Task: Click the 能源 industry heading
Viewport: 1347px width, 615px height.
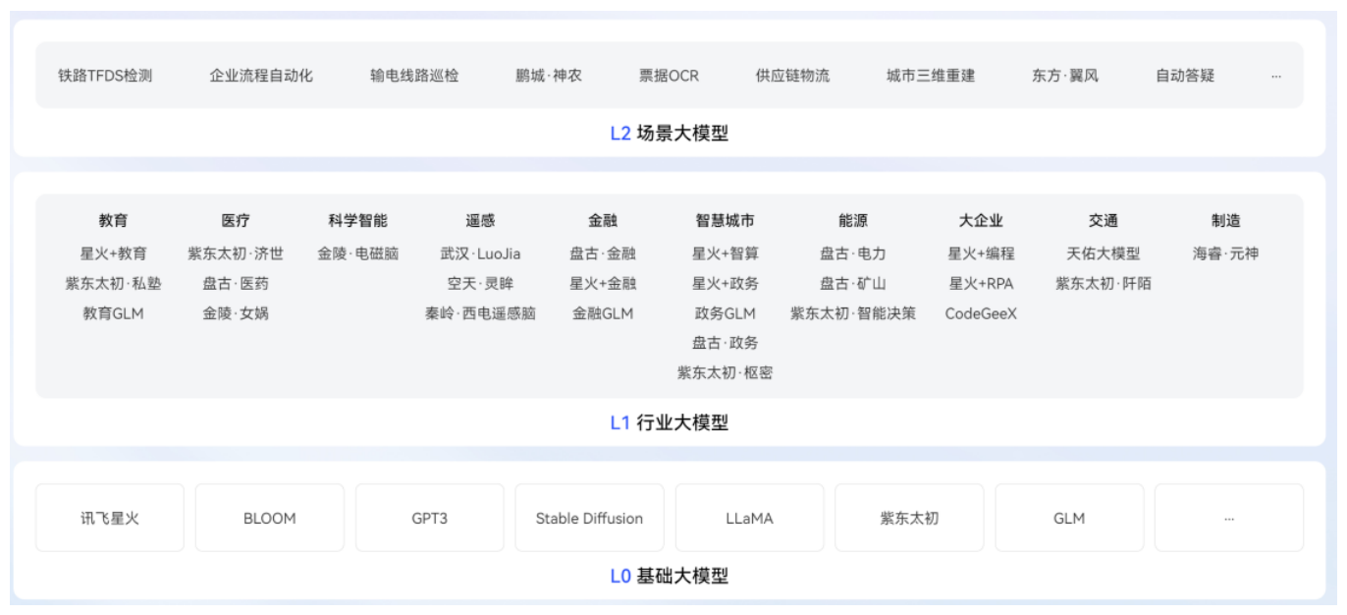Action: pos(853,221)
